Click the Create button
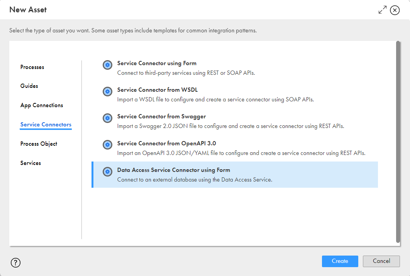410x276 pixels. click(x=340, y=261)
